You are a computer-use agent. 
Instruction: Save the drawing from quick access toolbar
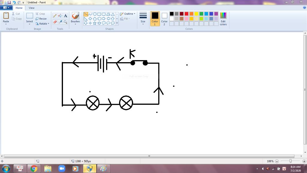9,2
